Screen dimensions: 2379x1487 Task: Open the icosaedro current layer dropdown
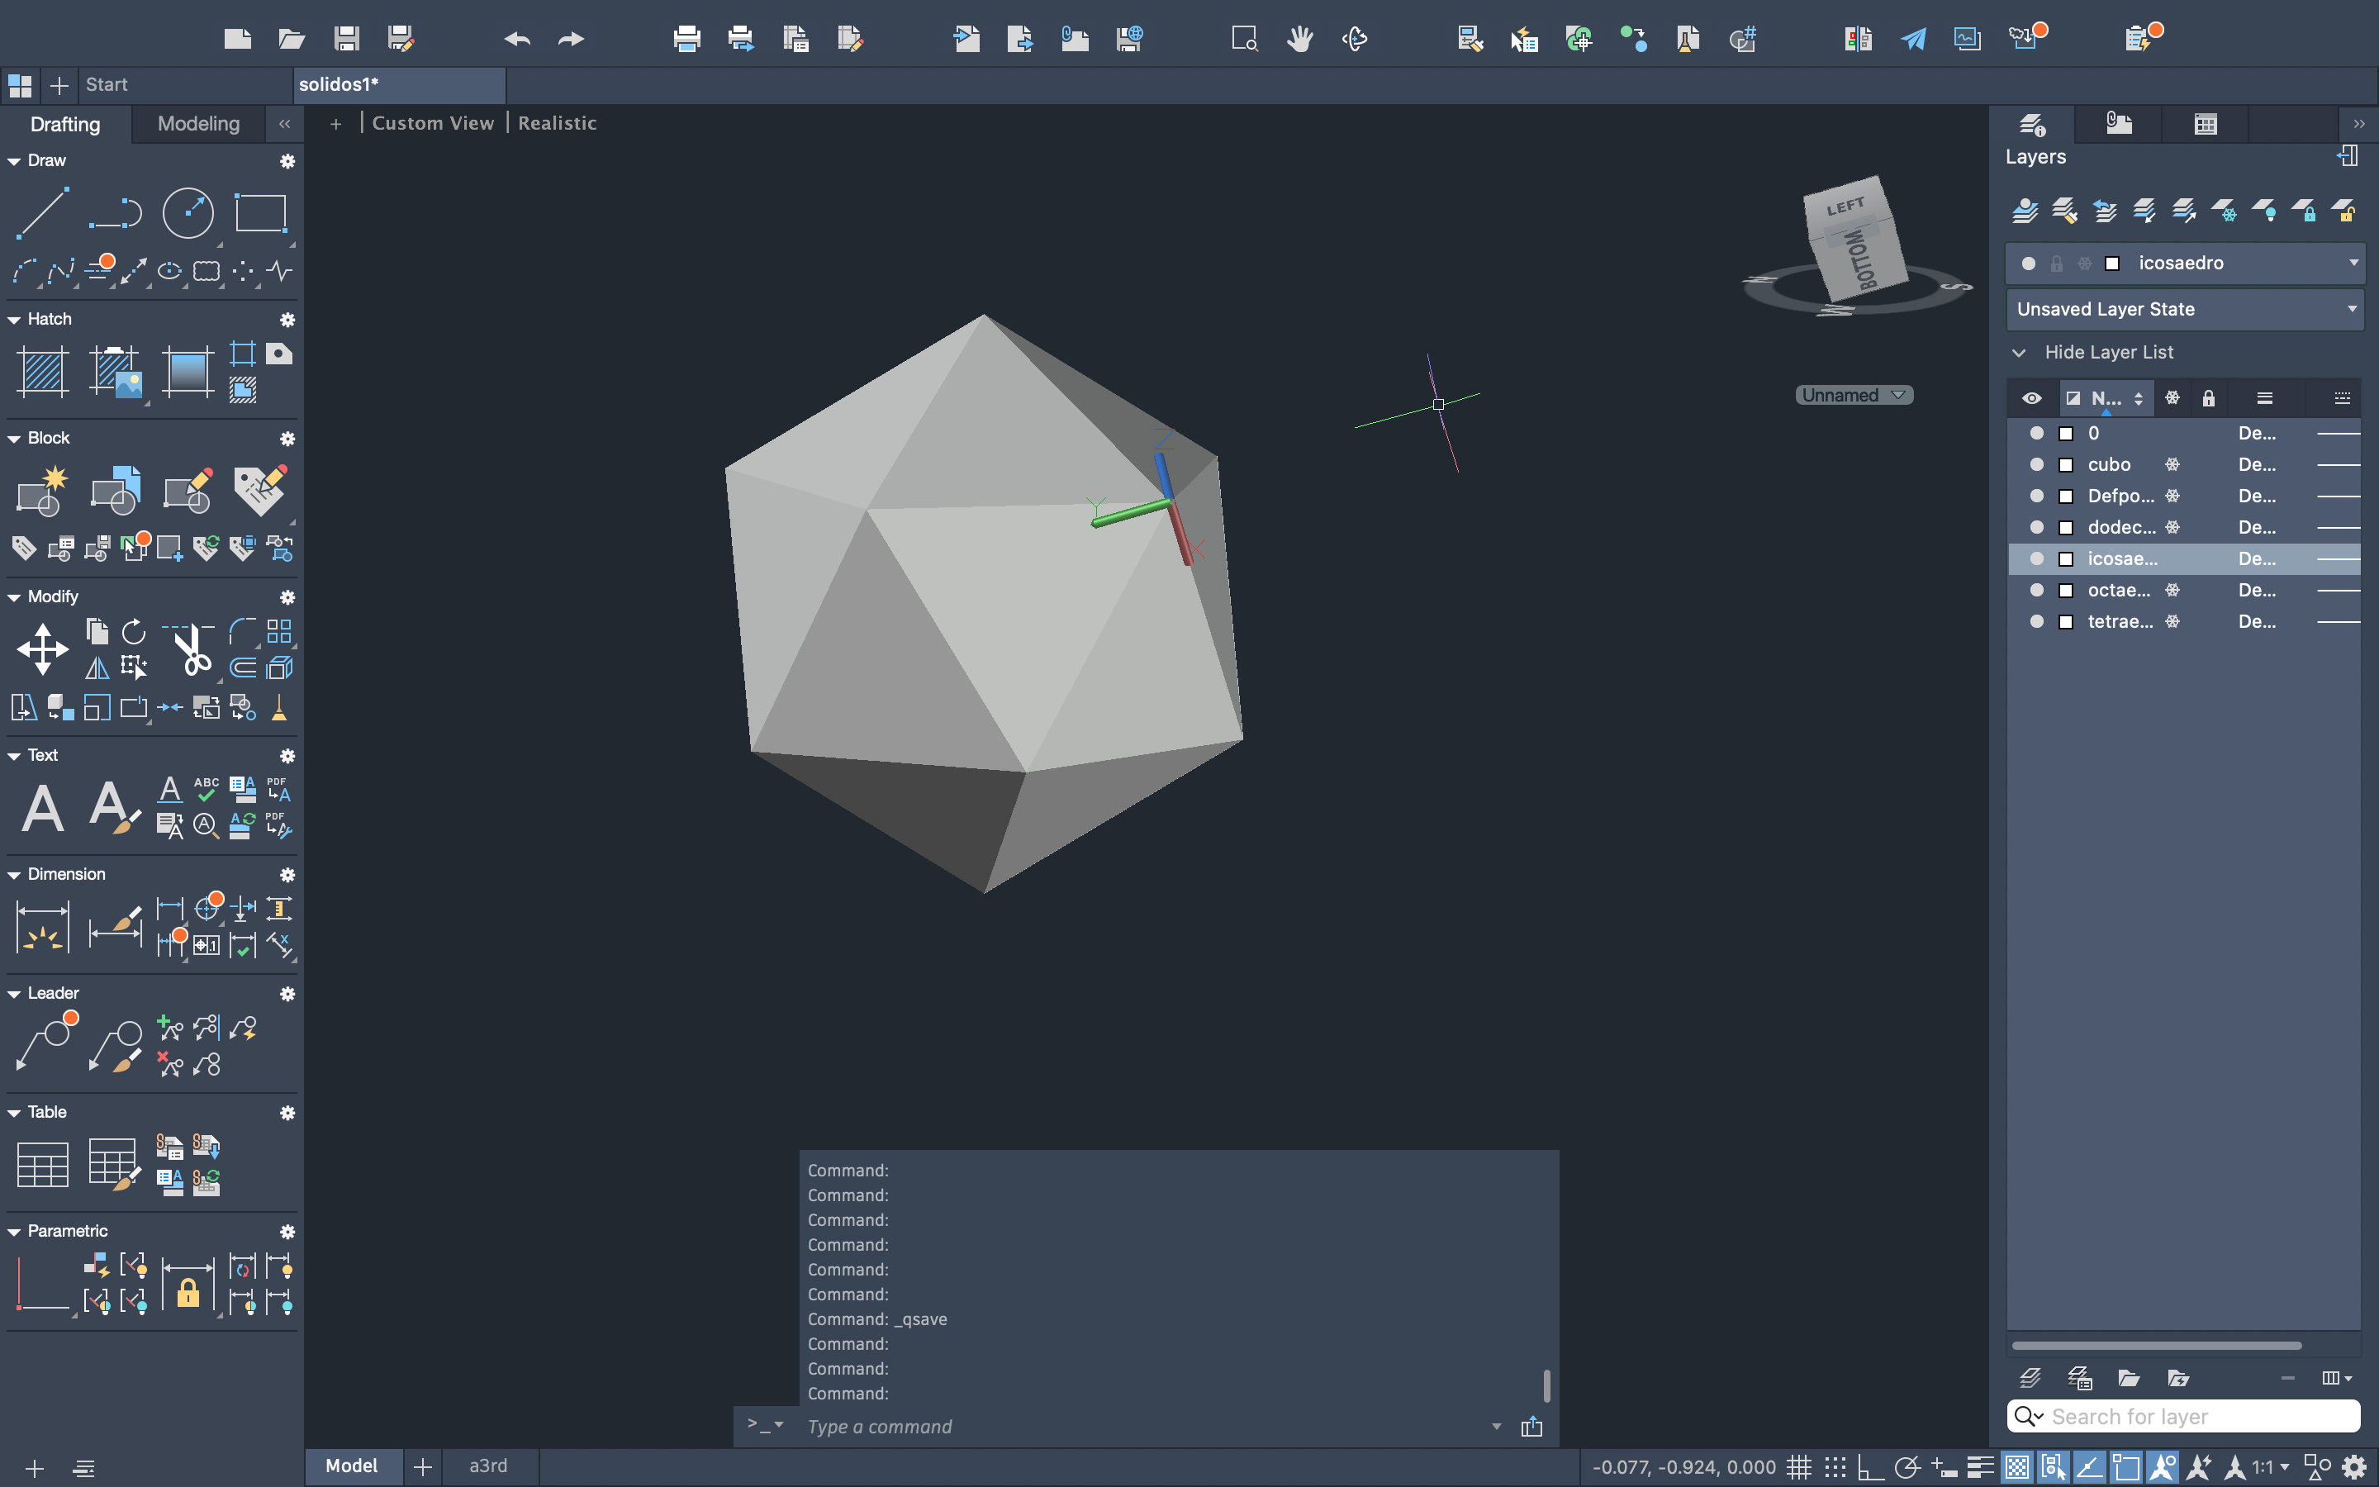pyautogui.click(x=2353, y=263)
